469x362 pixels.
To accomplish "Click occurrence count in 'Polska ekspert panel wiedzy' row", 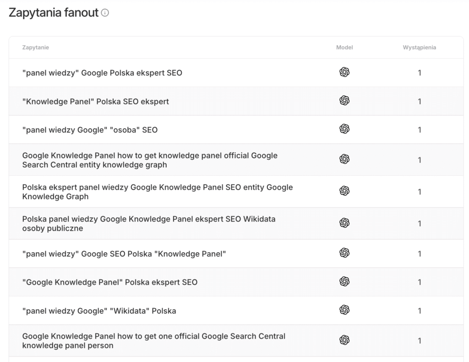I will [420, 192].
